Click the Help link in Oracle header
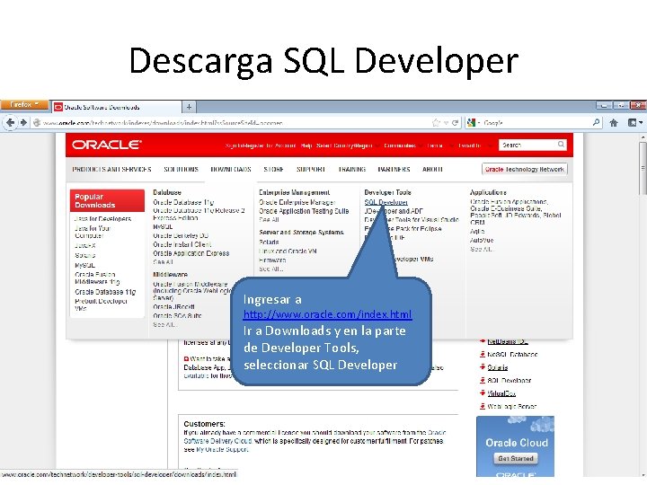The width and height of the screenshot is (647, 485). (306, 145)
